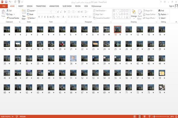Select slide thumbnail 36
This screenshot has width=178, height=118.
coord(73,58)
